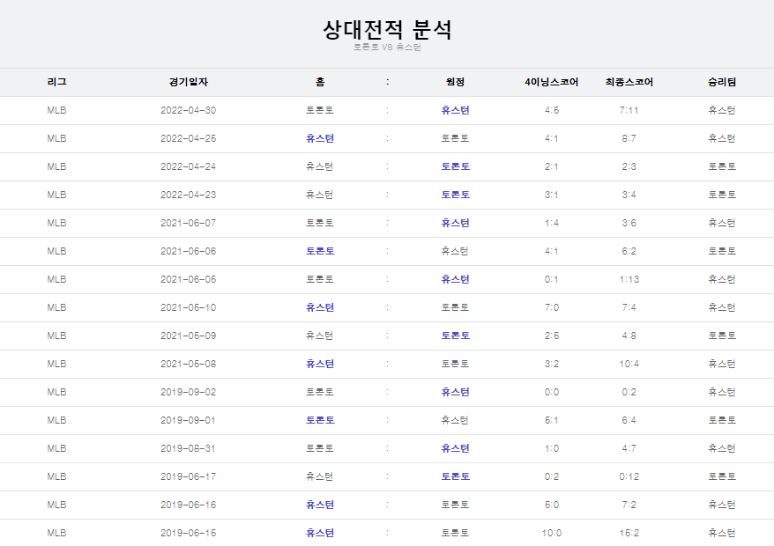Click the 최종스코어 column header

[629, 82]
